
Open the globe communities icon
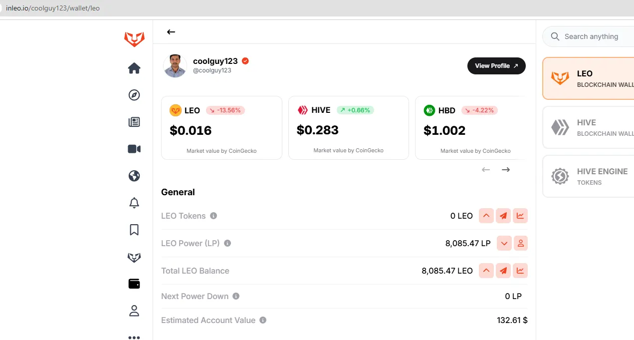(134, 176)
